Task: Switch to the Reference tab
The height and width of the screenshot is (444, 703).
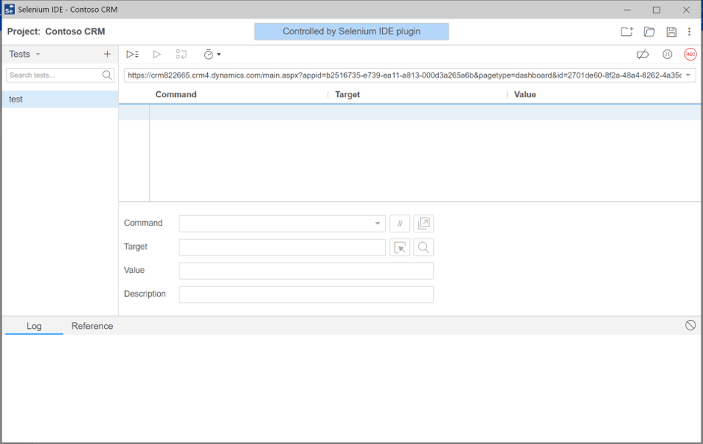Action: tap(92, 326)
